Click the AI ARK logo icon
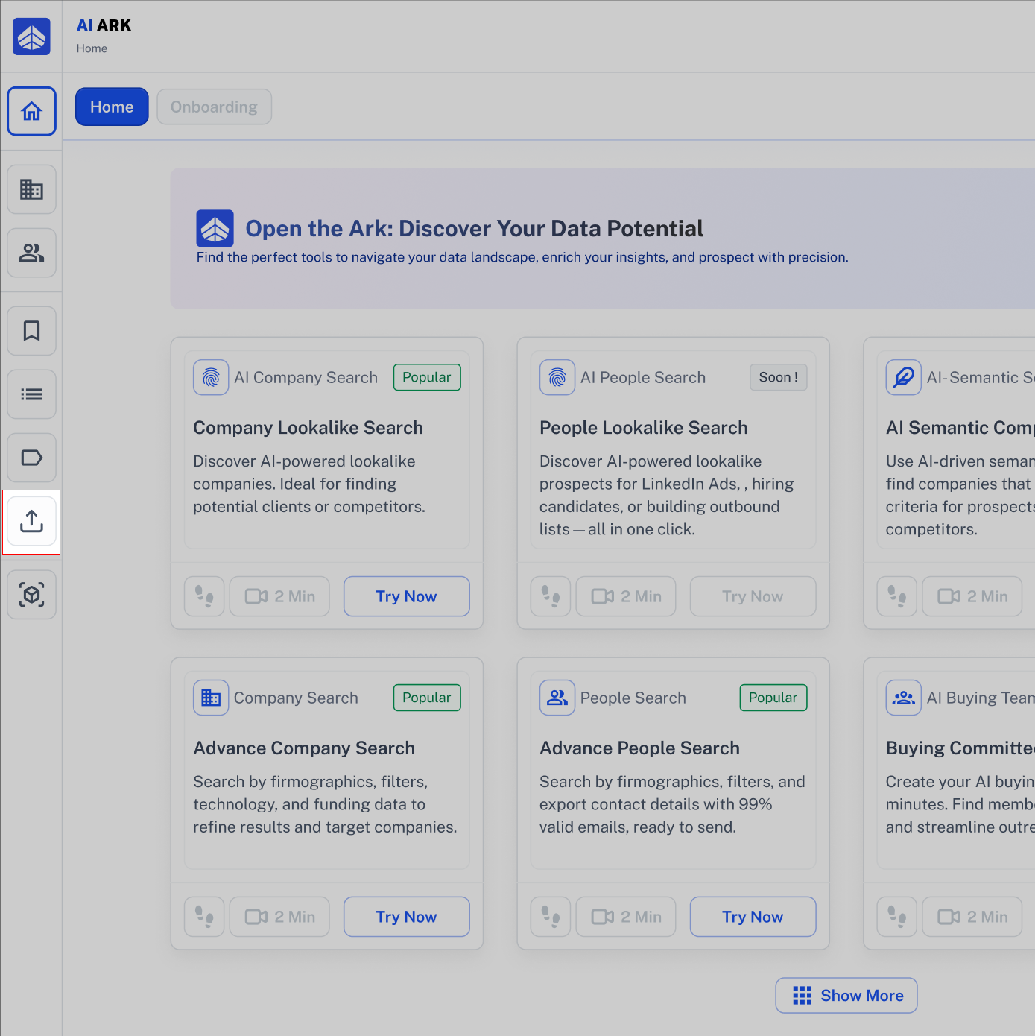The image size is (1035, 1036). pos(32,37)
